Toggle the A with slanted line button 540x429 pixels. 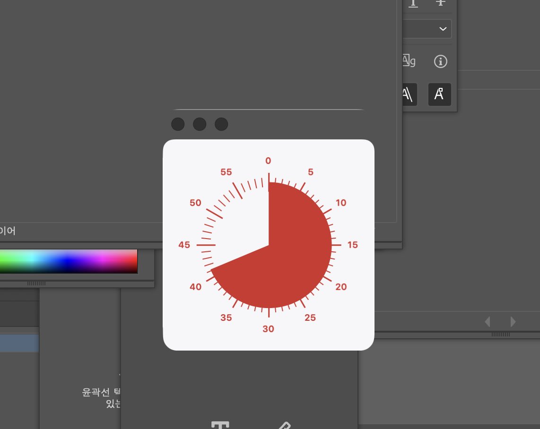[409, 94]
